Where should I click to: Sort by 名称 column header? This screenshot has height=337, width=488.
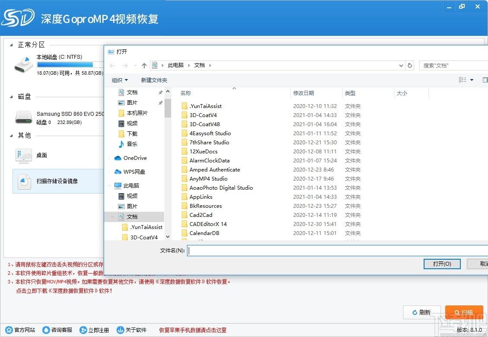[186, 93]
